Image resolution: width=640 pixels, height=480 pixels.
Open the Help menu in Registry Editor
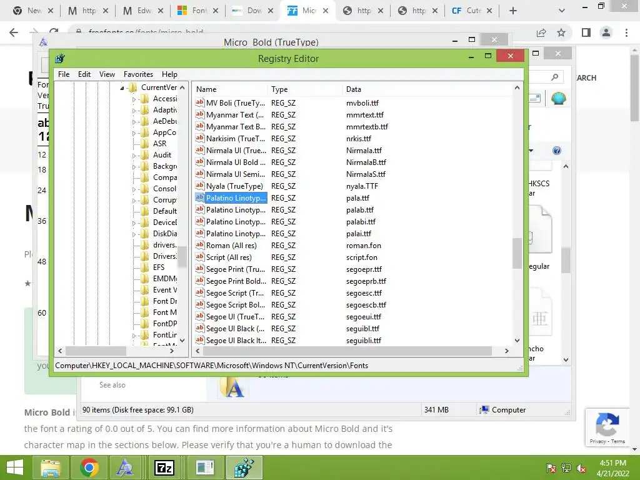coord(169,74)
